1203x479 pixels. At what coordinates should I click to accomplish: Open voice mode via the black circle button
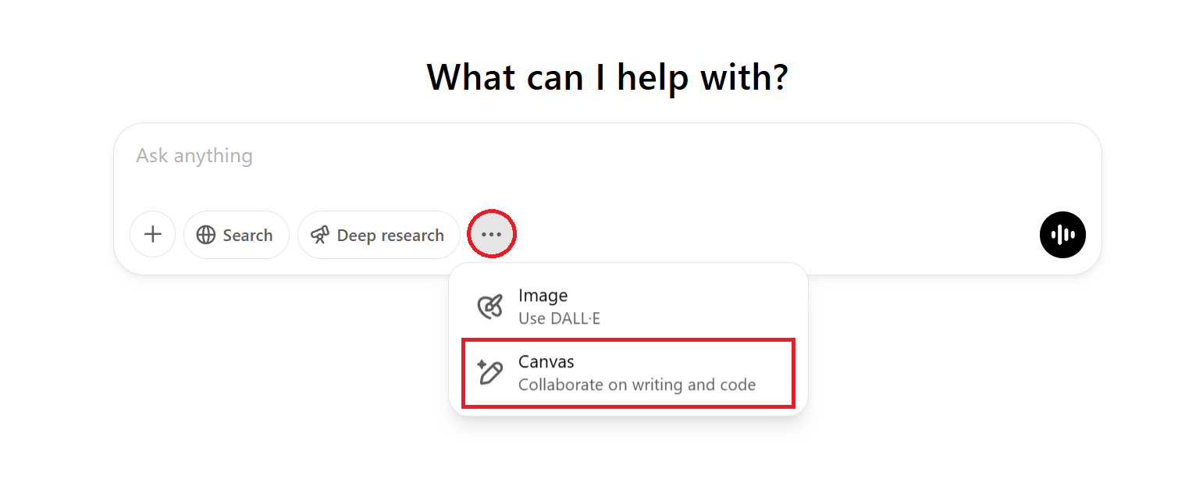[x=1062, y=234]
